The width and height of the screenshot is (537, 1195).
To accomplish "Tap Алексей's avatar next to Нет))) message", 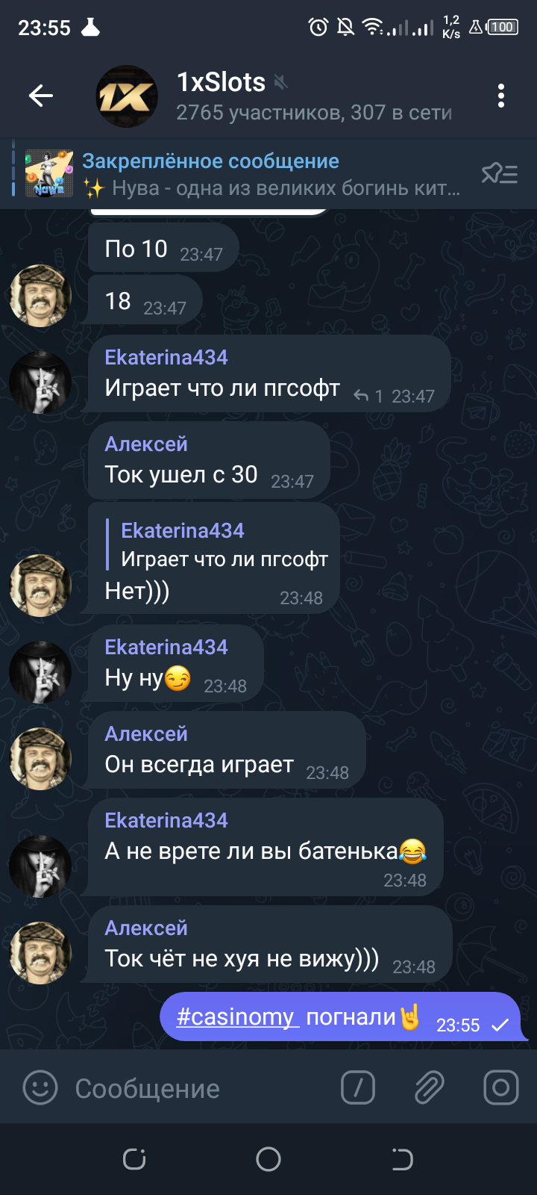I will (x=40, y=585).
